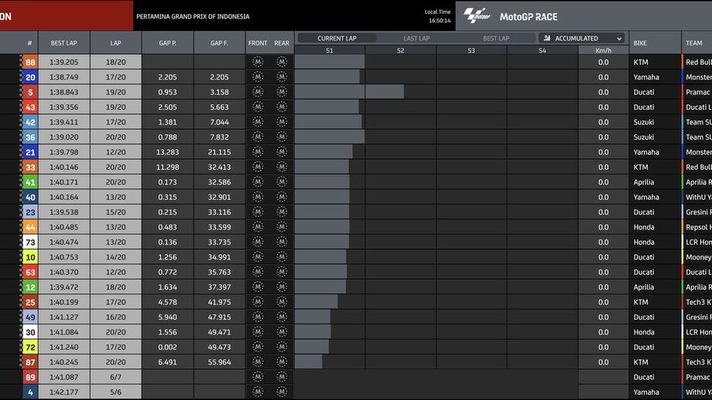Viewport: 712px width, 400px height.
Task: Click the MotoGP RACE session title
Action: click(x=529, y=17)
